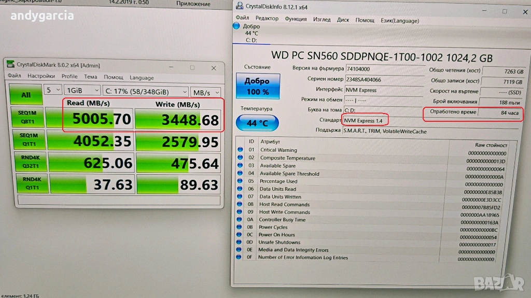
Task: Open the MB/s unit dropdown
Action: [206, 92]
